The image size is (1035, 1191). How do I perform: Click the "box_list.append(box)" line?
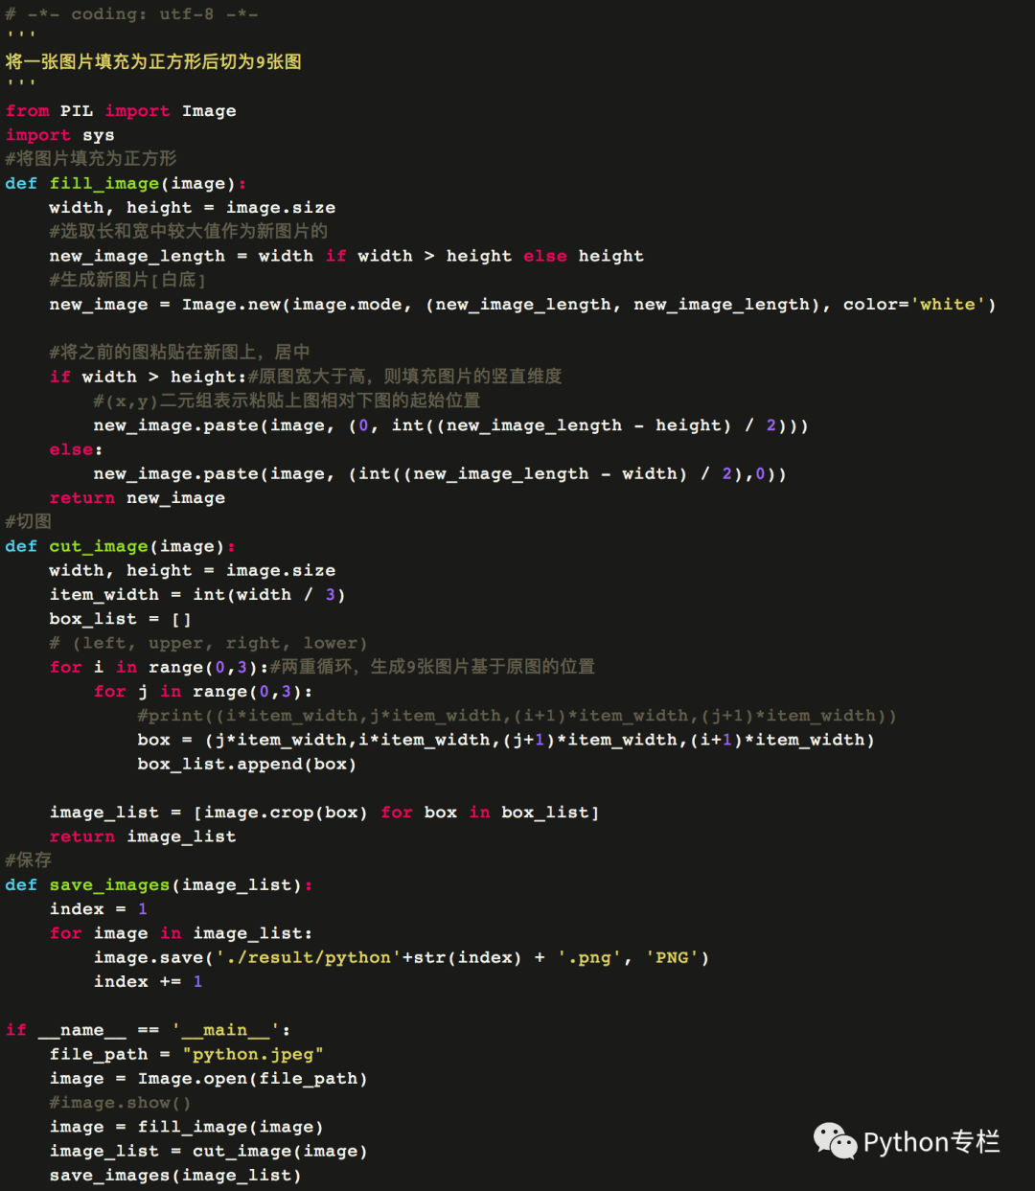tap(246, 764)
